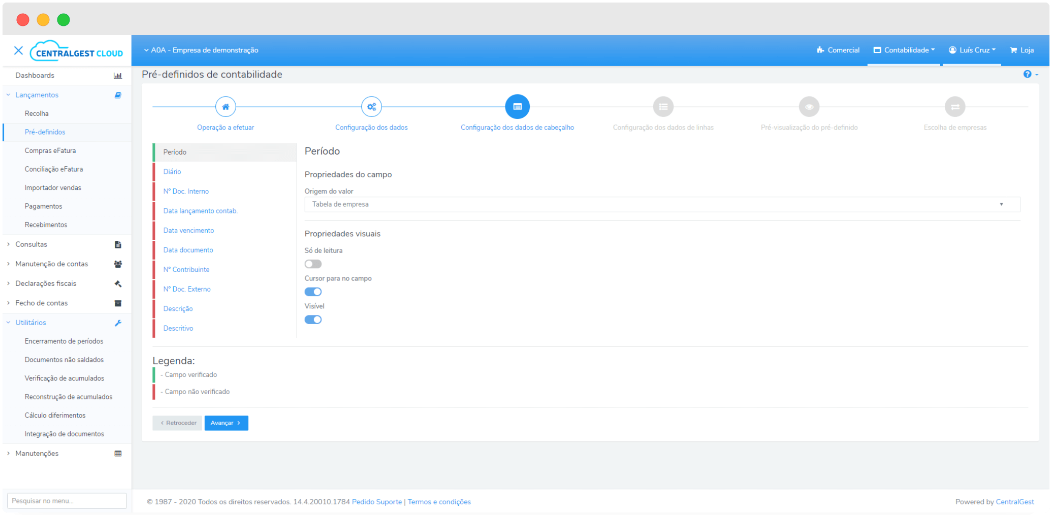Click the Escolha de empresas arrows icon
The width and height of the screenshot is (1052, 515).
955,107
